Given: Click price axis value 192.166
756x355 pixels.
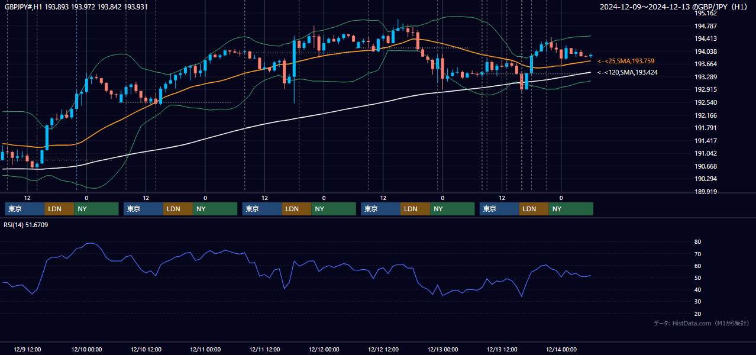Looking at the screenshot, I should point(706,115).
